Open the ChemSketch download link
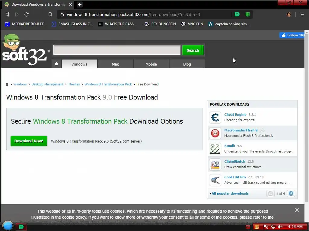The width and height of the screenshot is (309, 231). coord(235,162)
